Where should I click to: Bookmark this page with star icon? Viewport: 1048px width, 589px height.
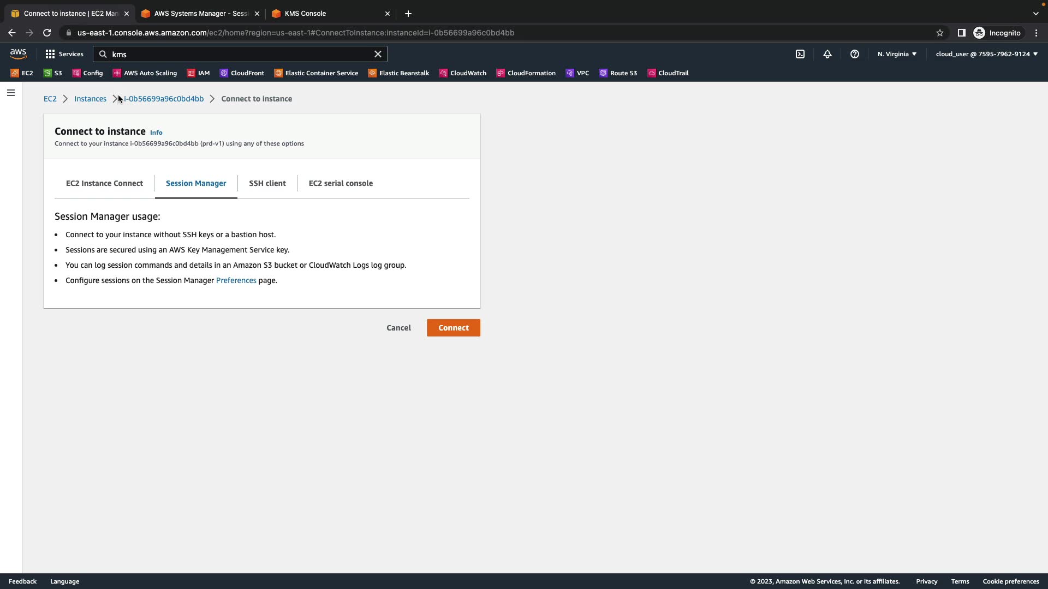click(x=939, y=33)
